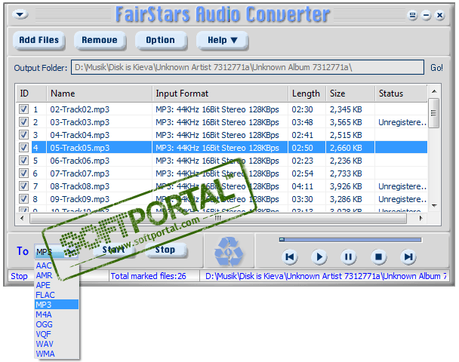The image size is (459, 362).
Task: Uncheck the 09-Track09.mp3 checkbox
Action: point(23,199)
